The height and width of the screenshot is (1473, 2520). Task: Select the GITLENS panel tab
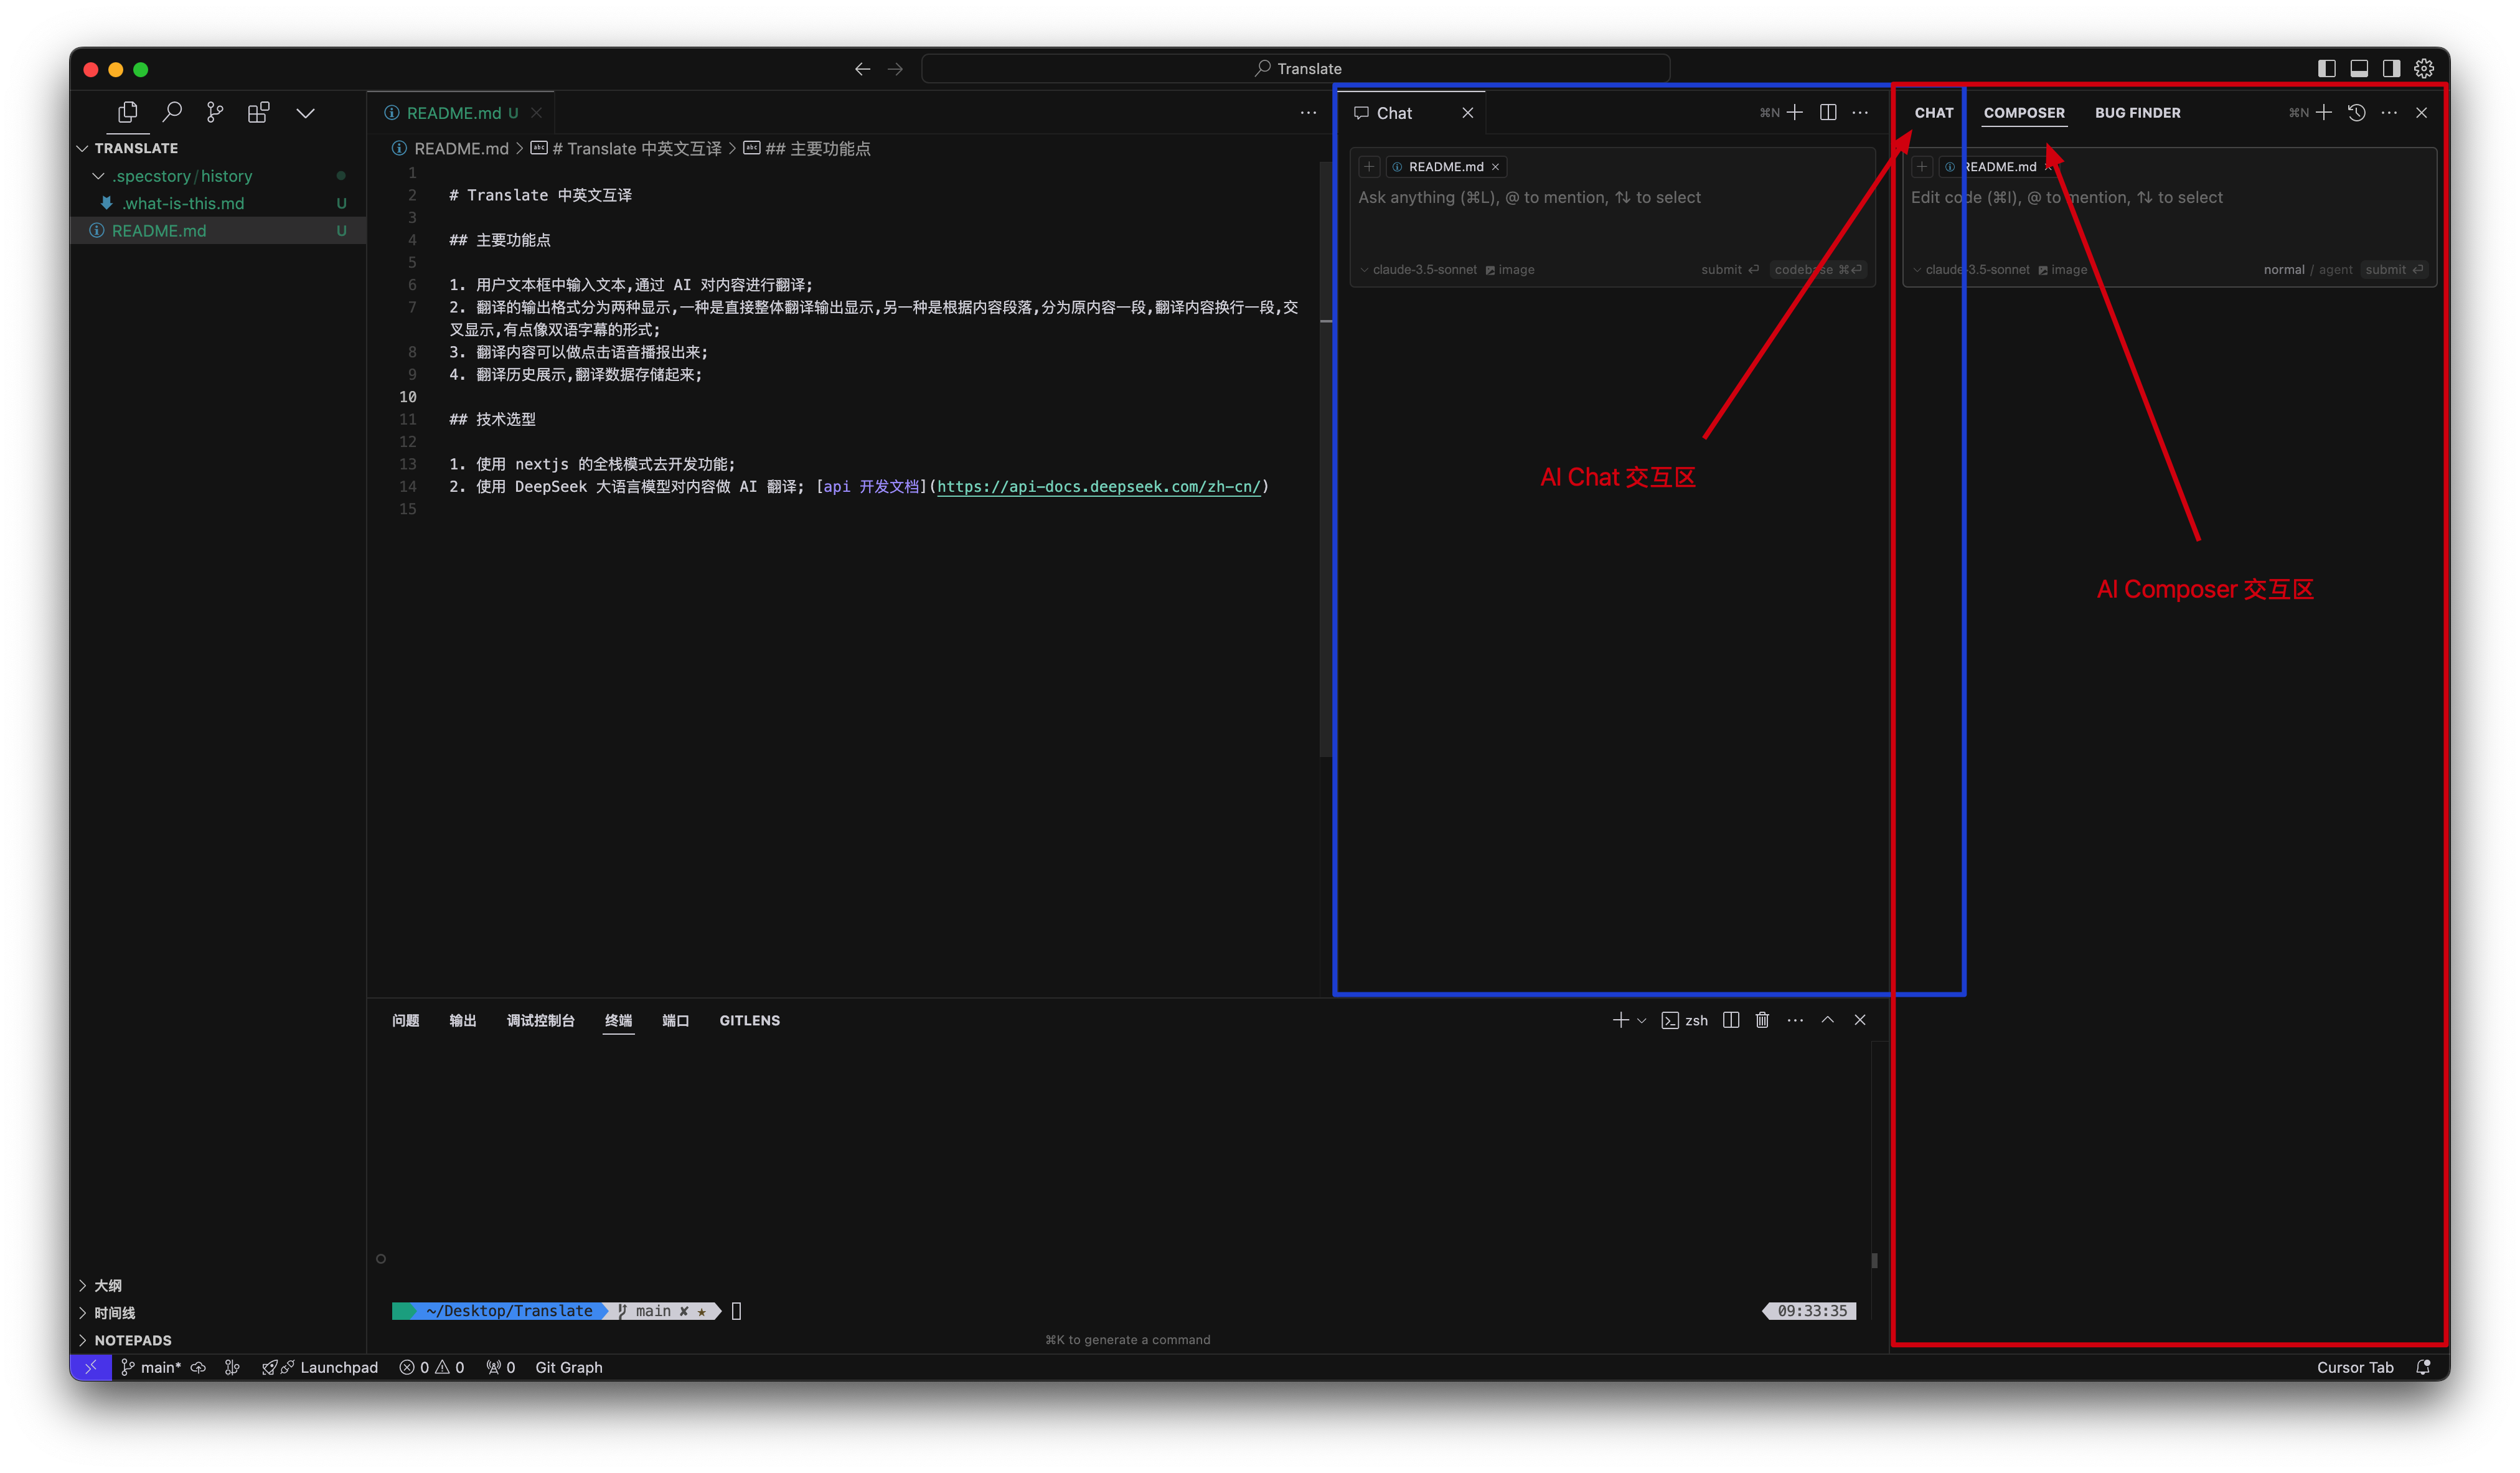pyautogui.click(x=749, y=1020)
